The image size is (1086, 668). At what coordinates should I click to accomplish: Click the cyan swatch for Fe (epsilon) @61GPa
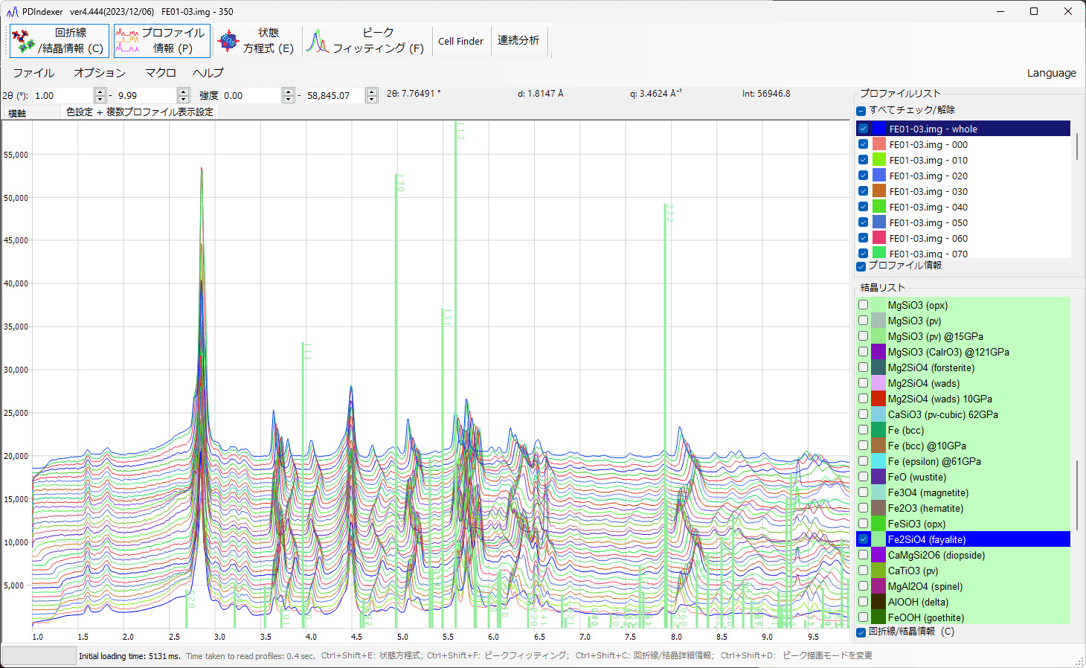(878, 461)
